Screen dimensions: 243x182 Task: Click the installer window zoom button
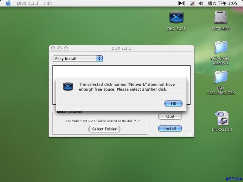click(x=66, y=49)
